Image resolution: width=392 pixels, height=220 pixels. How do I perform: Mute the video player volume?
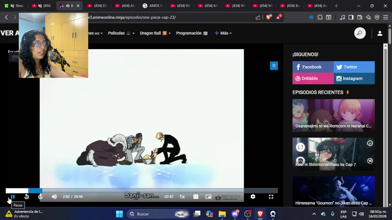(54, 197)
